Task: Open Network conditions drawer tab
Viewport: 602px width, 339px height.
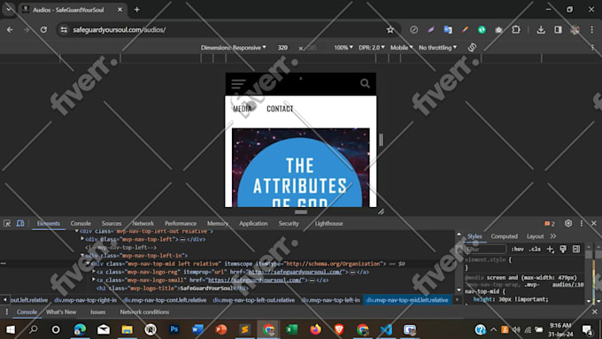Action: click(x=144, y=312)
